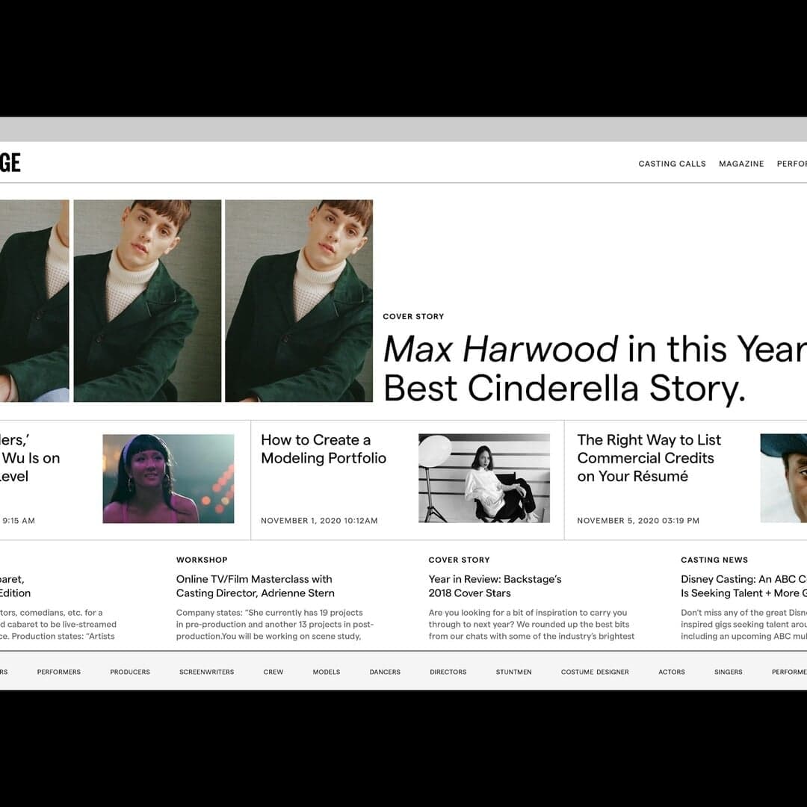807x807 pixels.
Task: Open the black-and-white model studio thumbnail
Action: tap(483, 478)
